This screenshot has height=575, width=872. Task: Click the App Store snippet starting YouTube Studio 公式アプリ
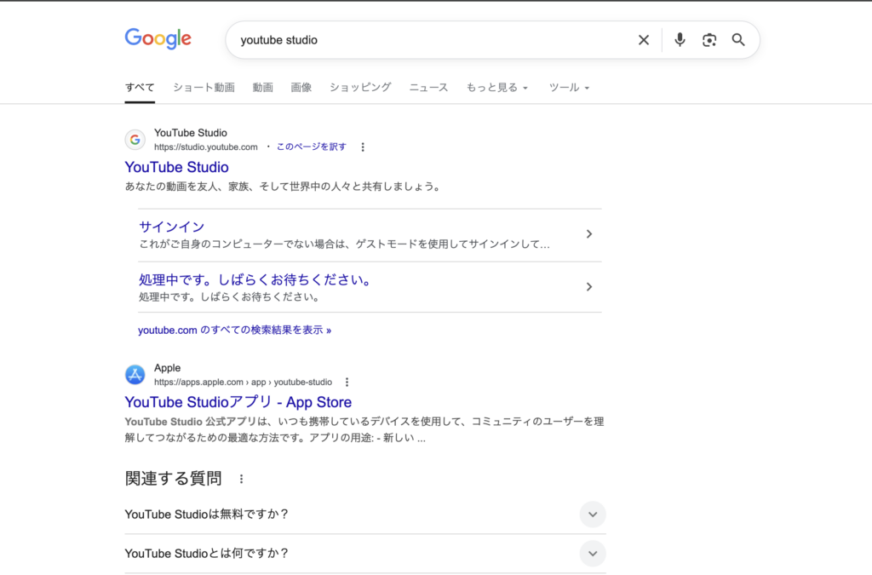coord(364,430)
